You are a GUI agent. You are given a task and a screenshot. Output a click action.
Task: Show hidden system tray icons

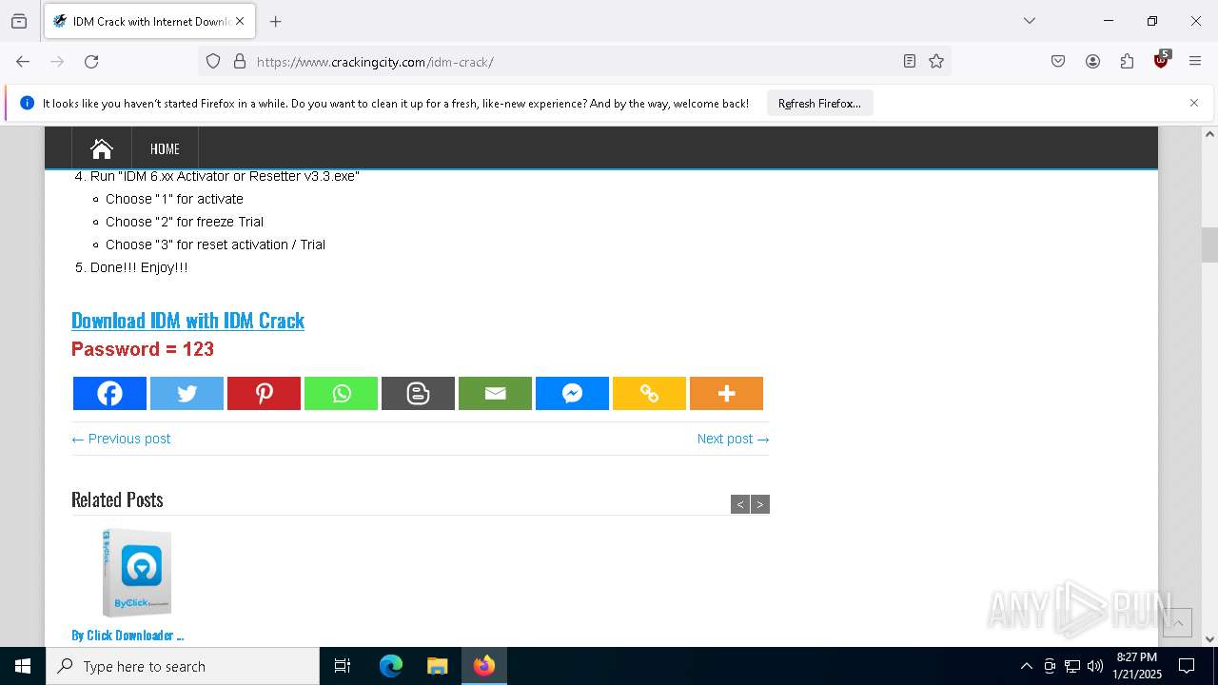point(1026,666)
